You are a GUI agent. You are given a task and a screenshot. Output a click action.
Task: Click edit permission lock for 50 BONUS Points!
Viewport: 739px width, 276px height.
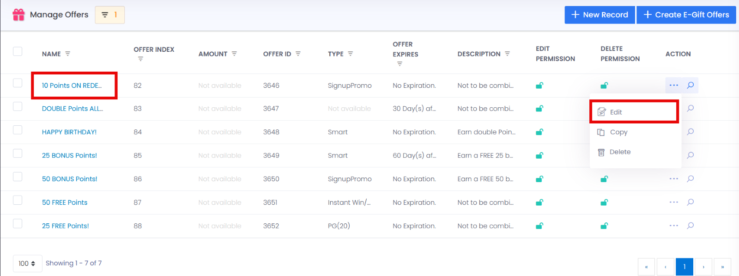coord(539,179)
